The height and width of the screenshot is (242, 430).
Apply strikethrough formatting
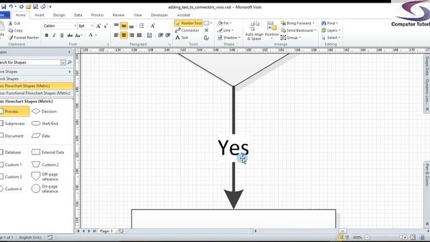coord(70,35)
